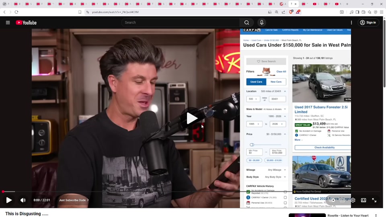Viewport: 386px width, 217px height.
Task: Toggle subtitles/closed captions on player
Action: click(342, 200)
